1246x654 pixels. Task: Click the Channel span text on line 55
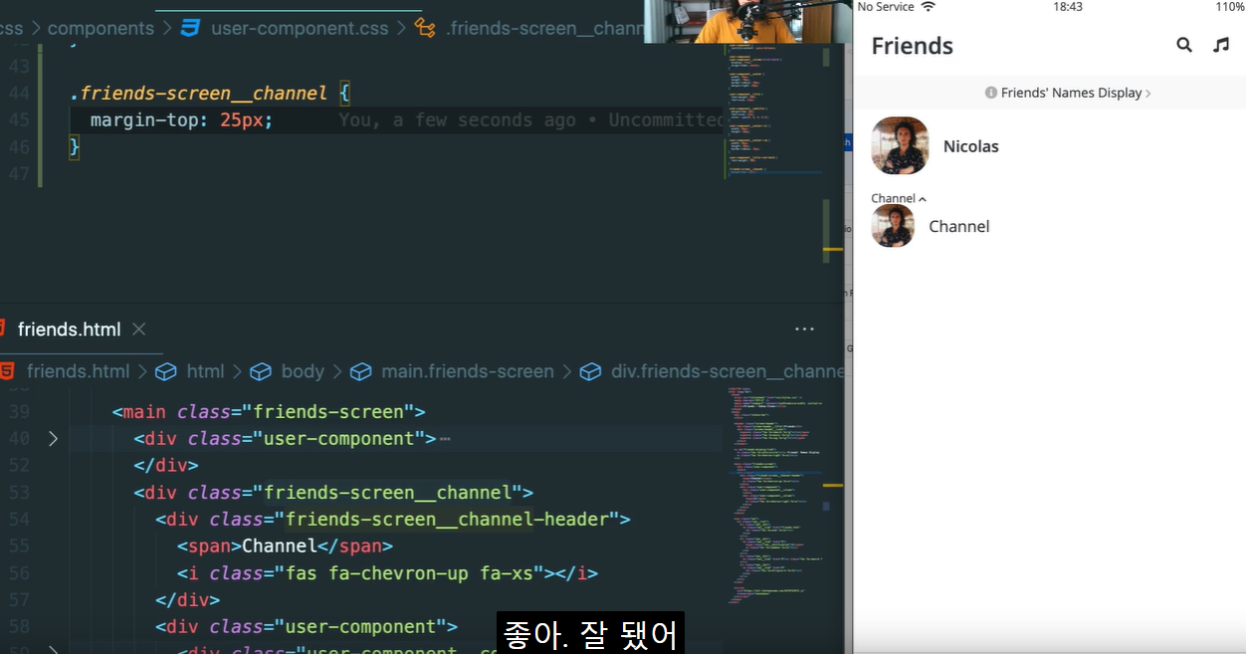[280, 546]
